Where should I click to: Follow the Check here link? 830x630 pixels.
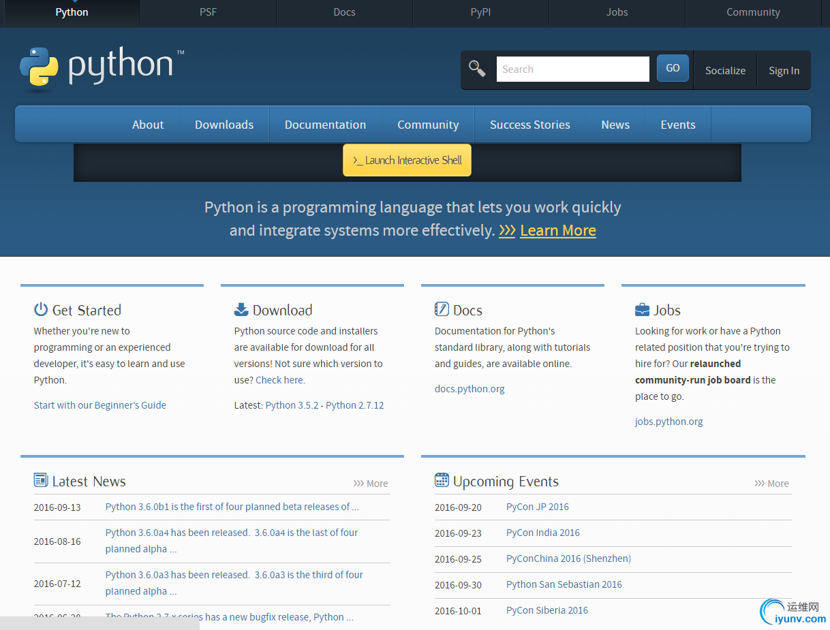279,380
